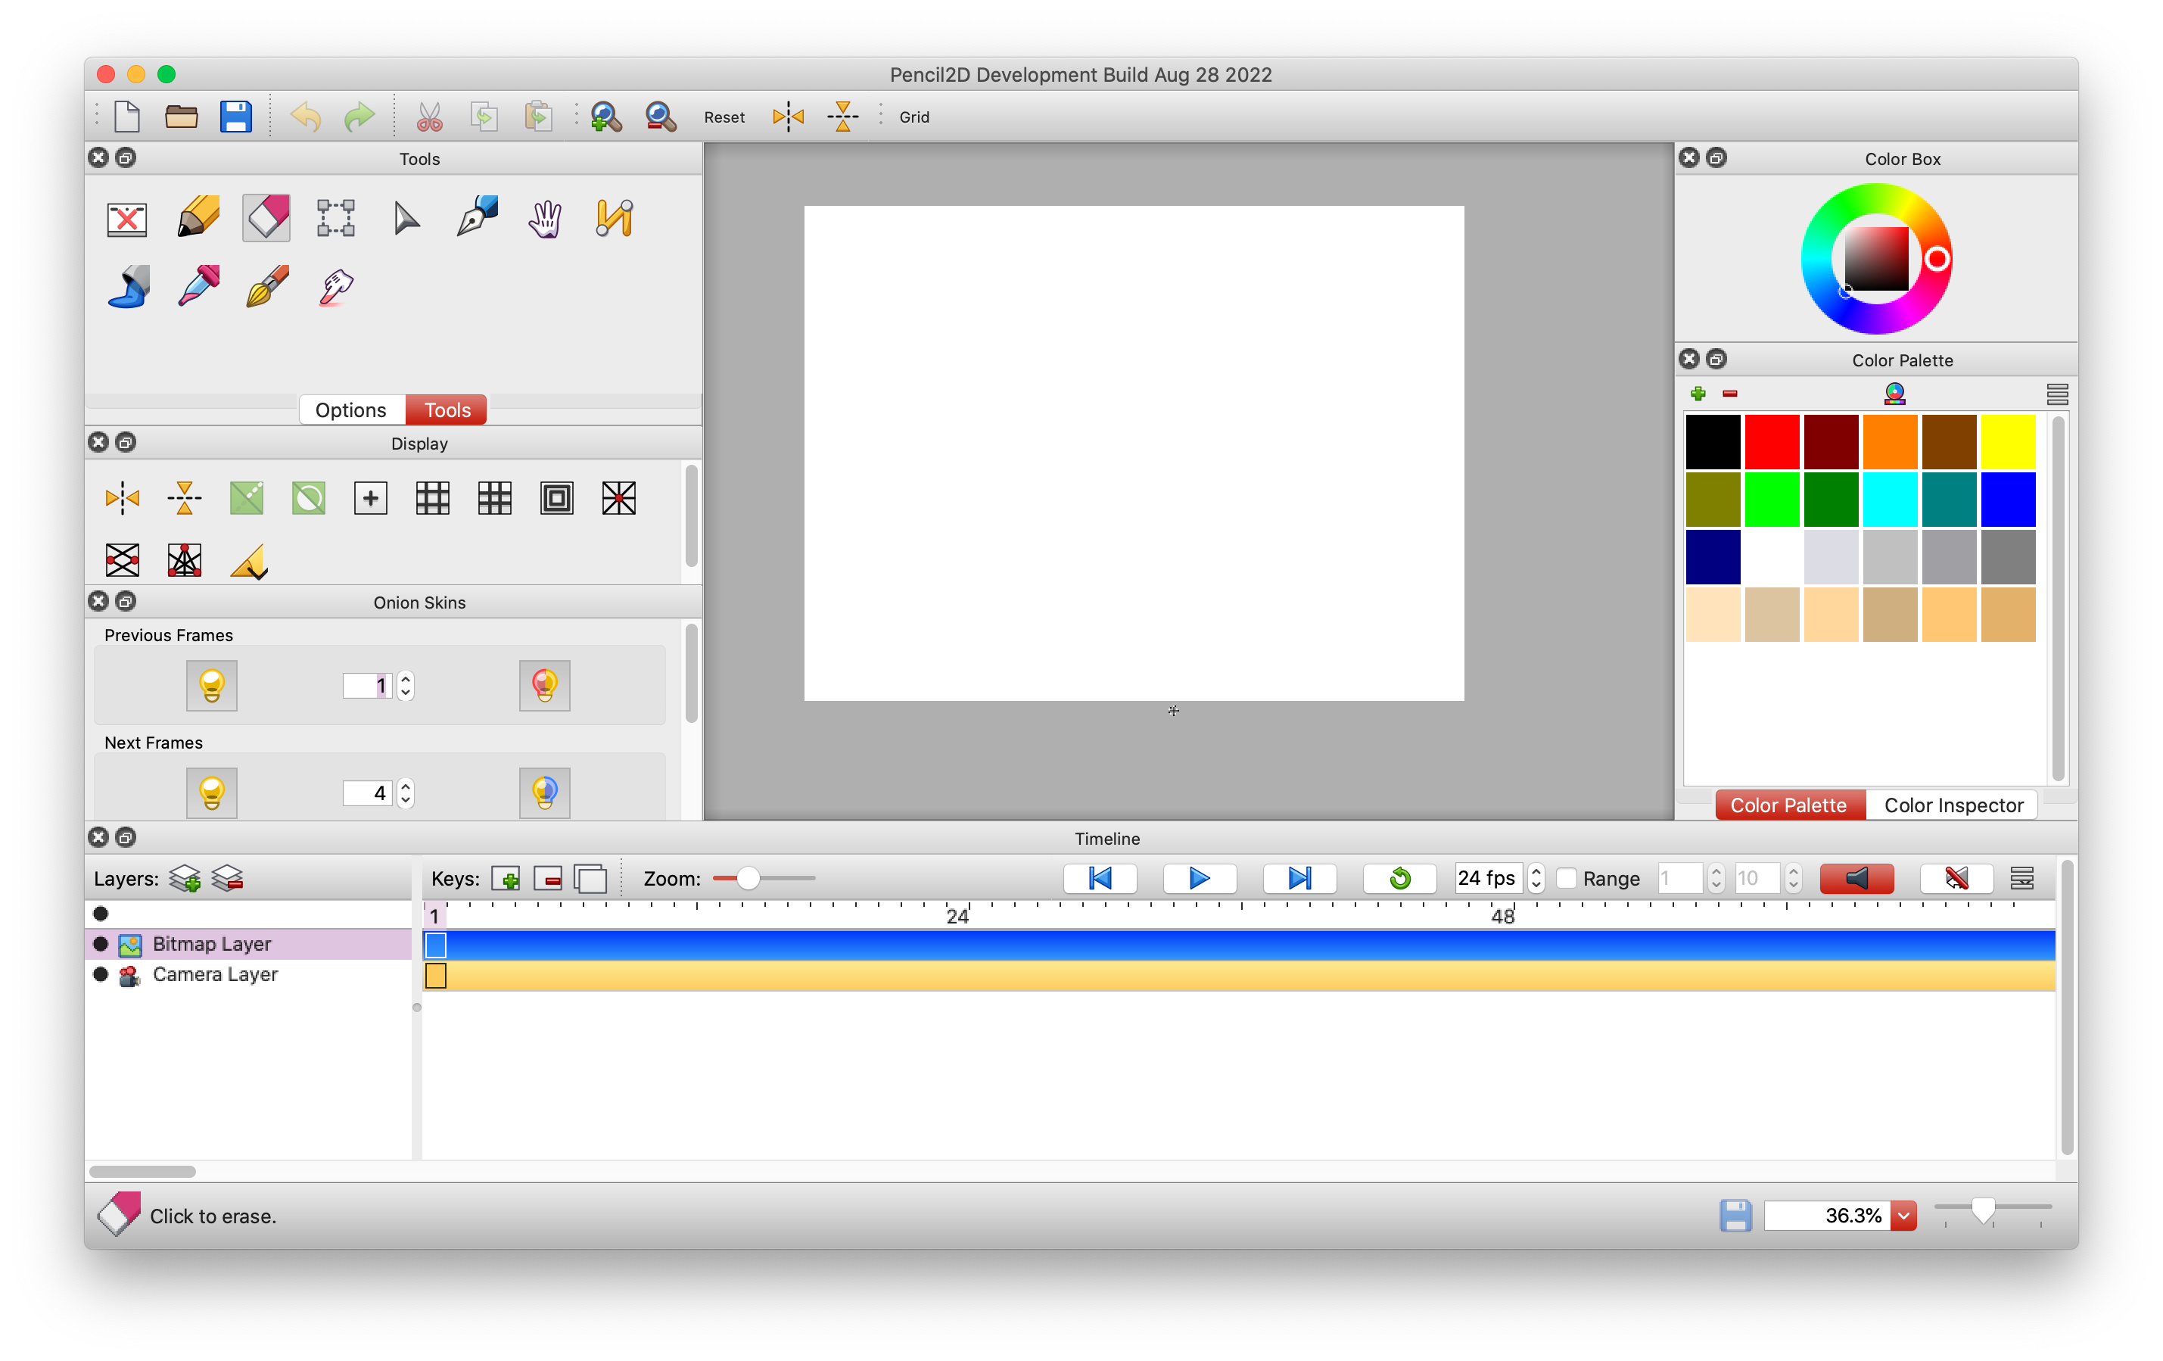Choose the Hand pan tool
The height and width of the screenshot is (1361, 2163).
[544, 217]
